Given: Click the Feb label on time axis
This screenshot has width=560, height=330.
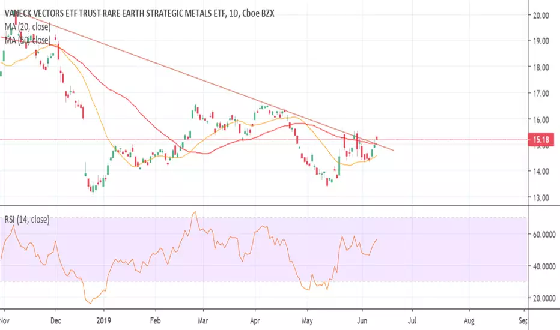Looking at the screenshot, I should point(156,321).
